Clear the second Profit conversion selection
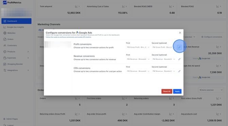Screen dimensions: 228x126 (x=171, y=47)
